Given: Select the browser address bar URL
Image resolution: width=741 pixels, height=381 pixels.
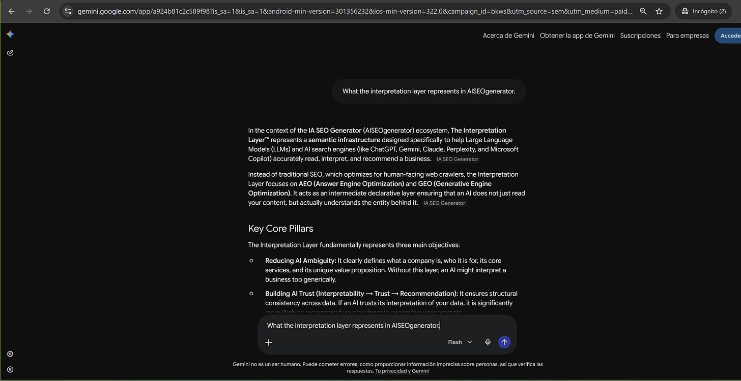Looking at the screenshot, I should point(355,11).
